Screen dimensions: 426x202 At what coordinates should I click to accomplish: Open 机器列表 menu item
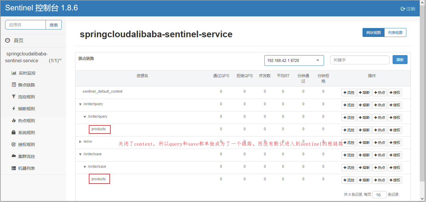[26, 168]
